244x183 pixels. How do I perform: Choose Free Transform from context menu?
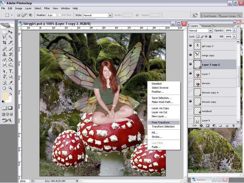point(159,123)
